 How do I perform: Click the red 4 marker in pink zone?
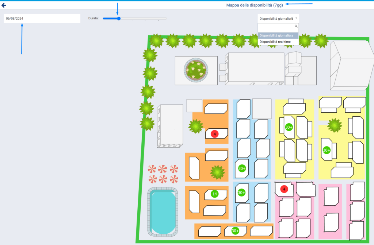coord(284,189)
